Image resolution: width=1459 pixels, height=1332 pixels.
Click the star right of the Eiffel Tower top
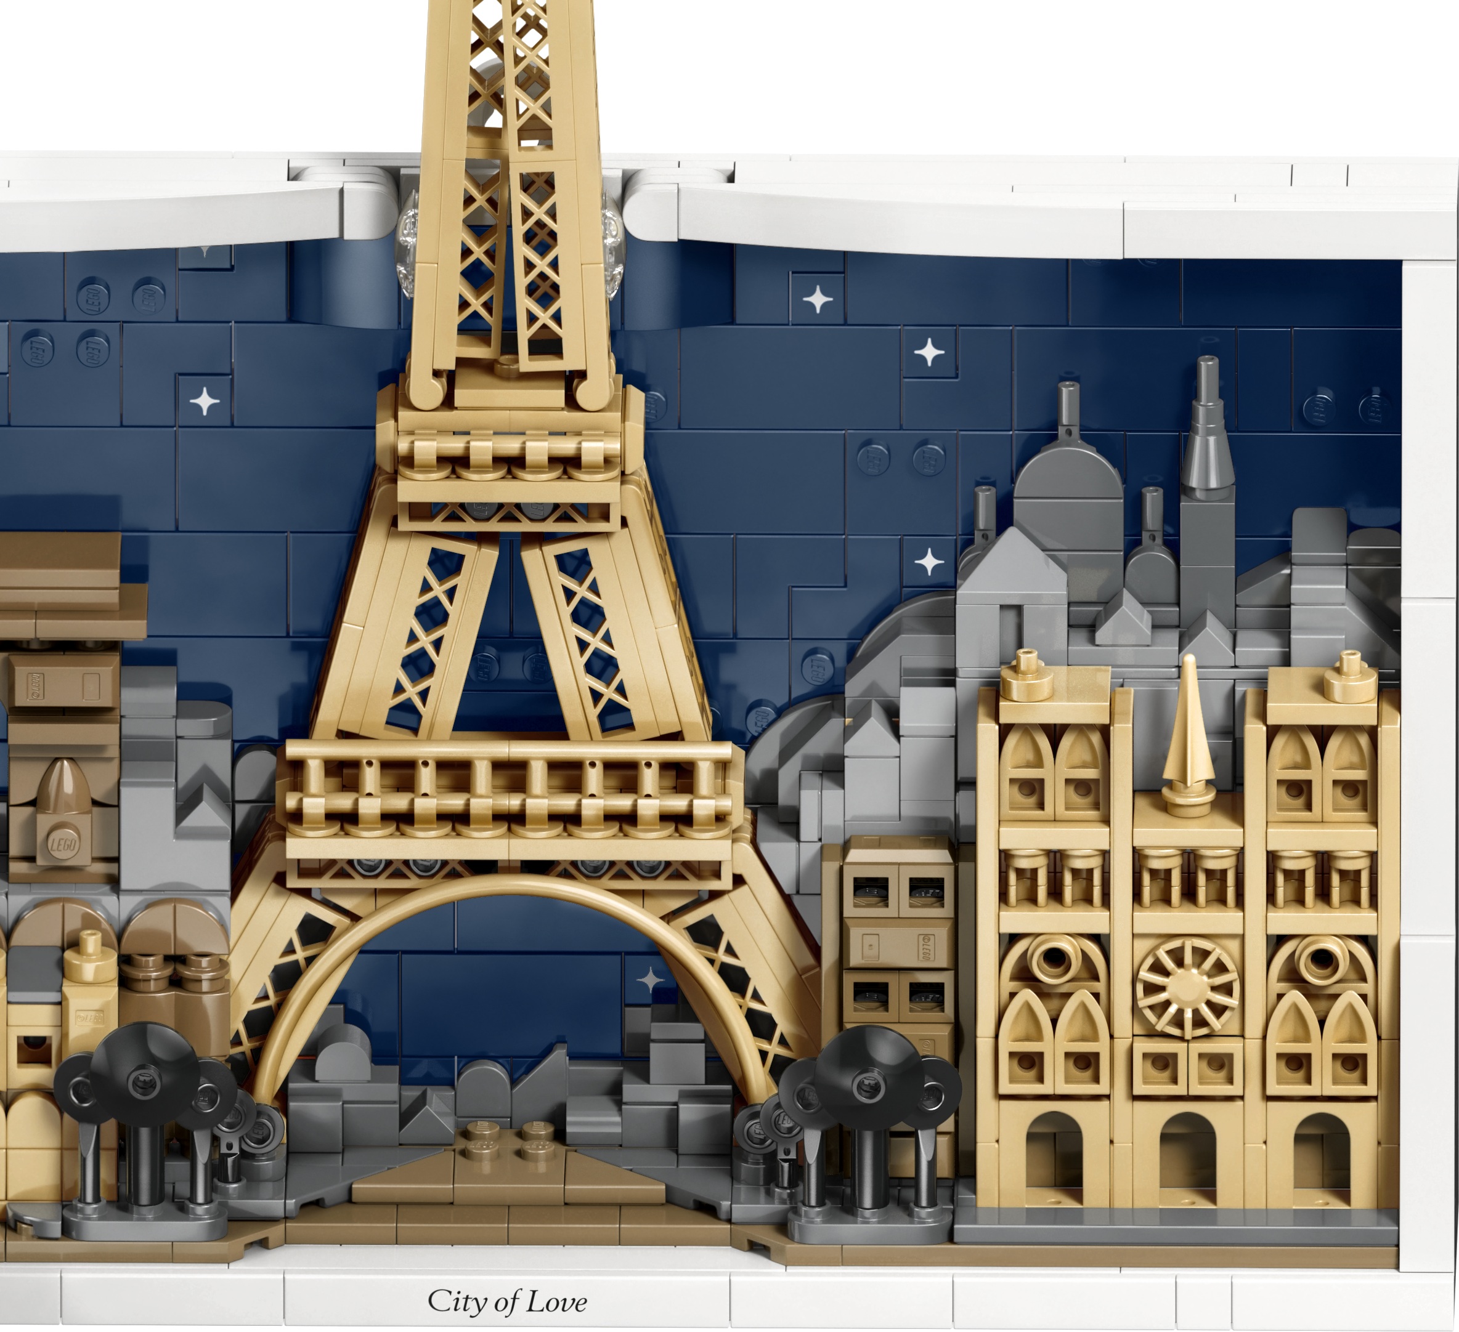(818, 298)
